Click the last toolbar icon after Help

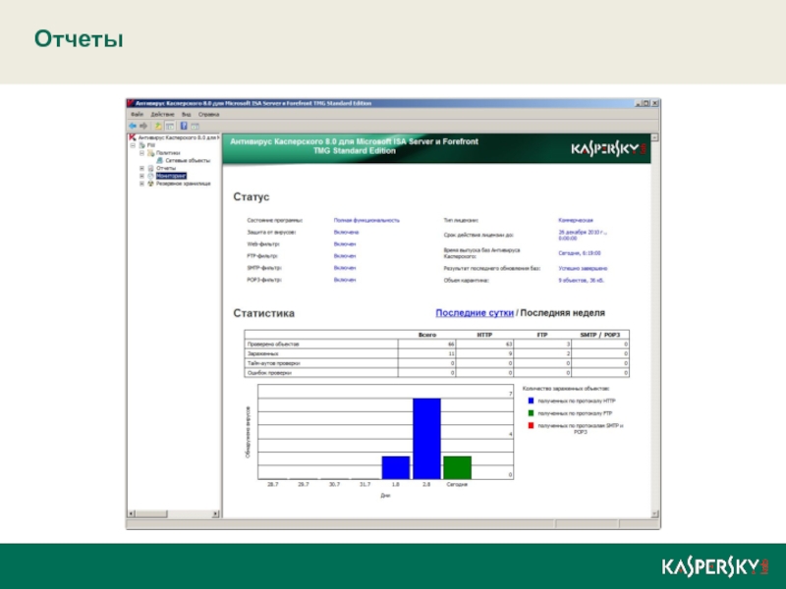tap(195, 127)
